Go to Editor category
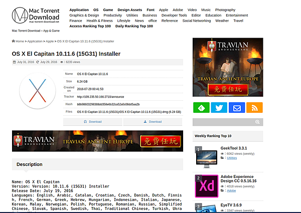The width and height of the screenshot is (301, 213). tap(196, 15)
